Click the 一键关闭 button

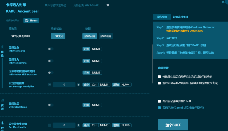click(x=58, y=36)
